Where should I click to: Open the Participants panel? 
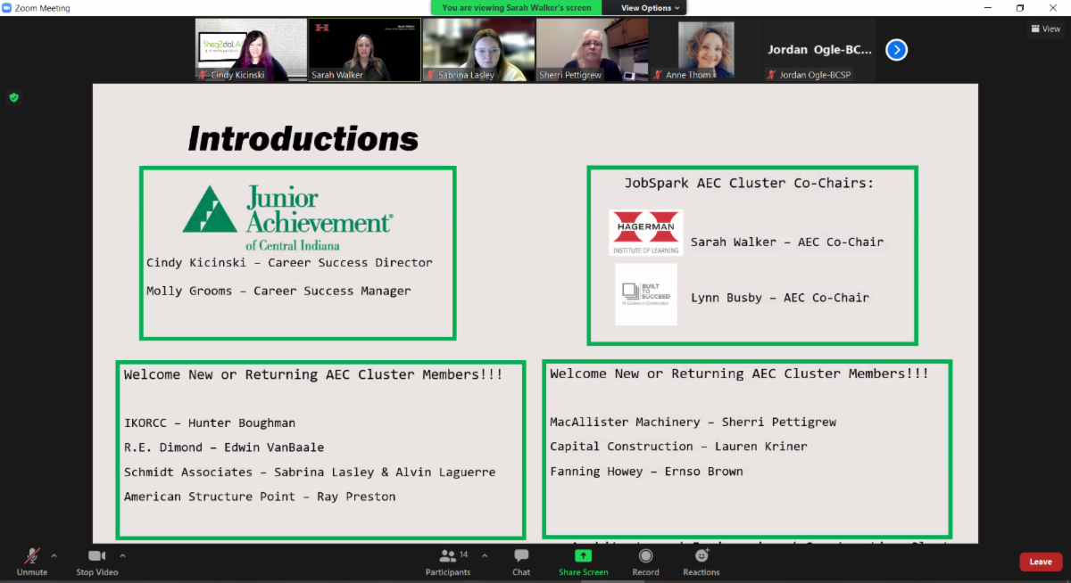[448, 556]
